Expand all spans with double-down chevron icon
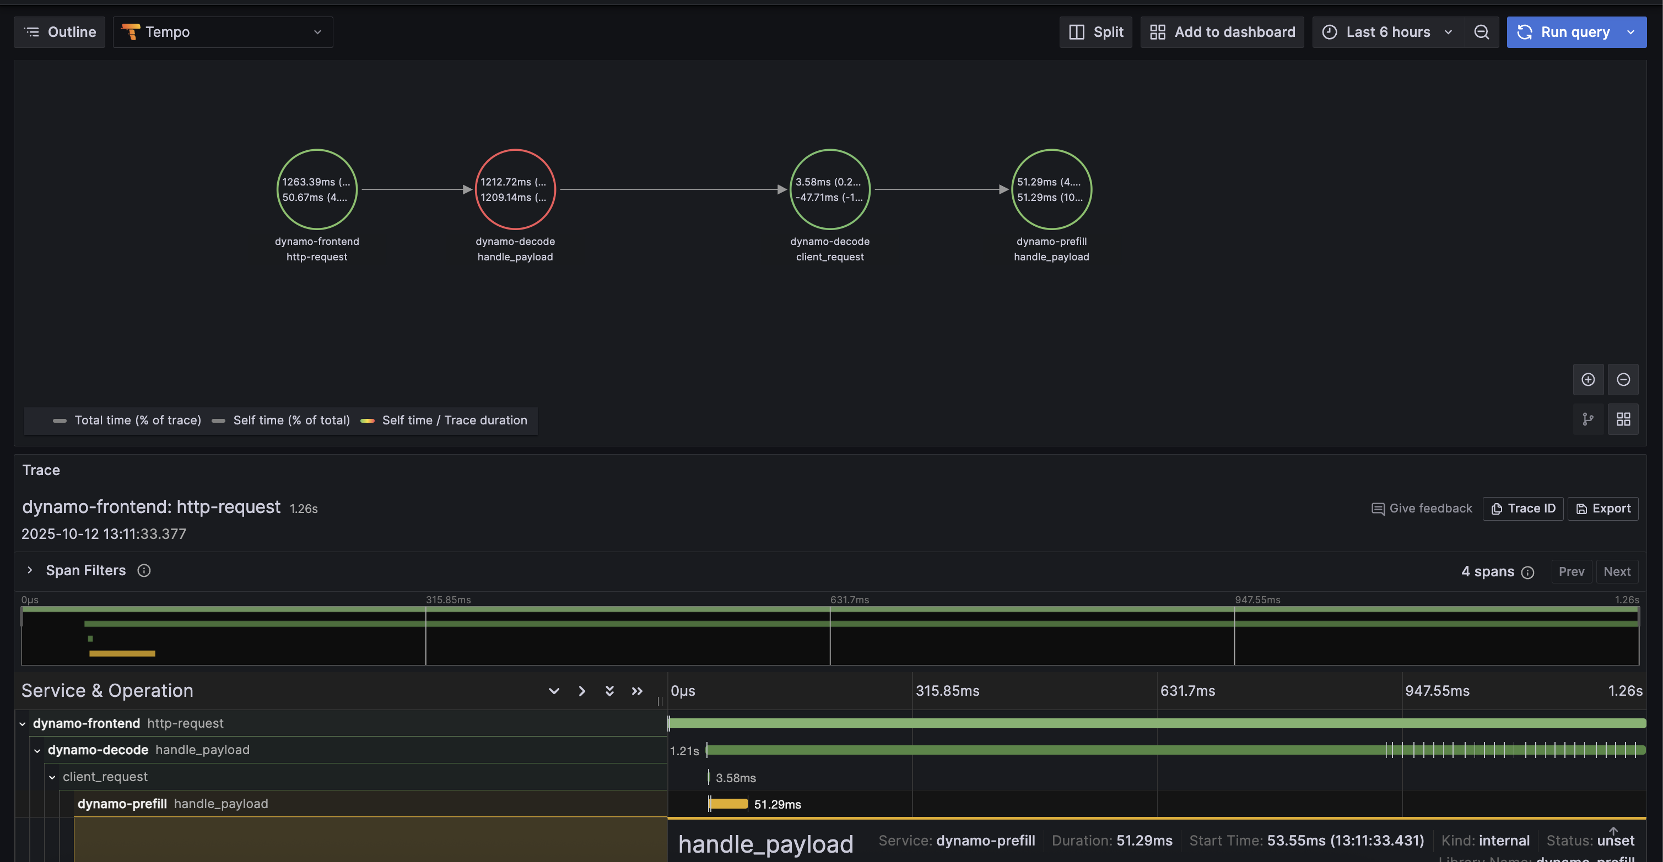The image size is (1663, 862). pos(609,691)
